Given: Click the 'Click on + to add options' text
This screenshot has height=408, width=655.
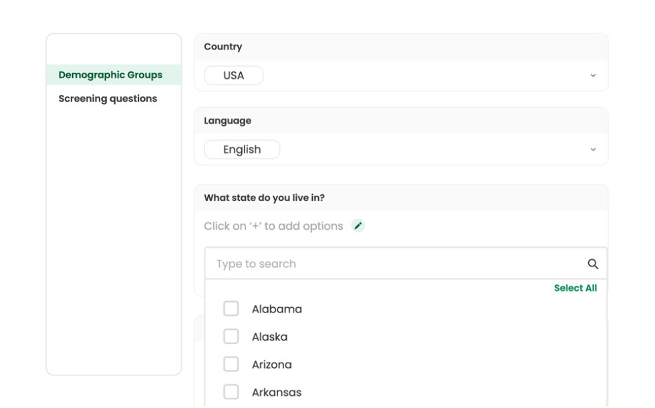Looking at the screenshot, I should 273,226.
